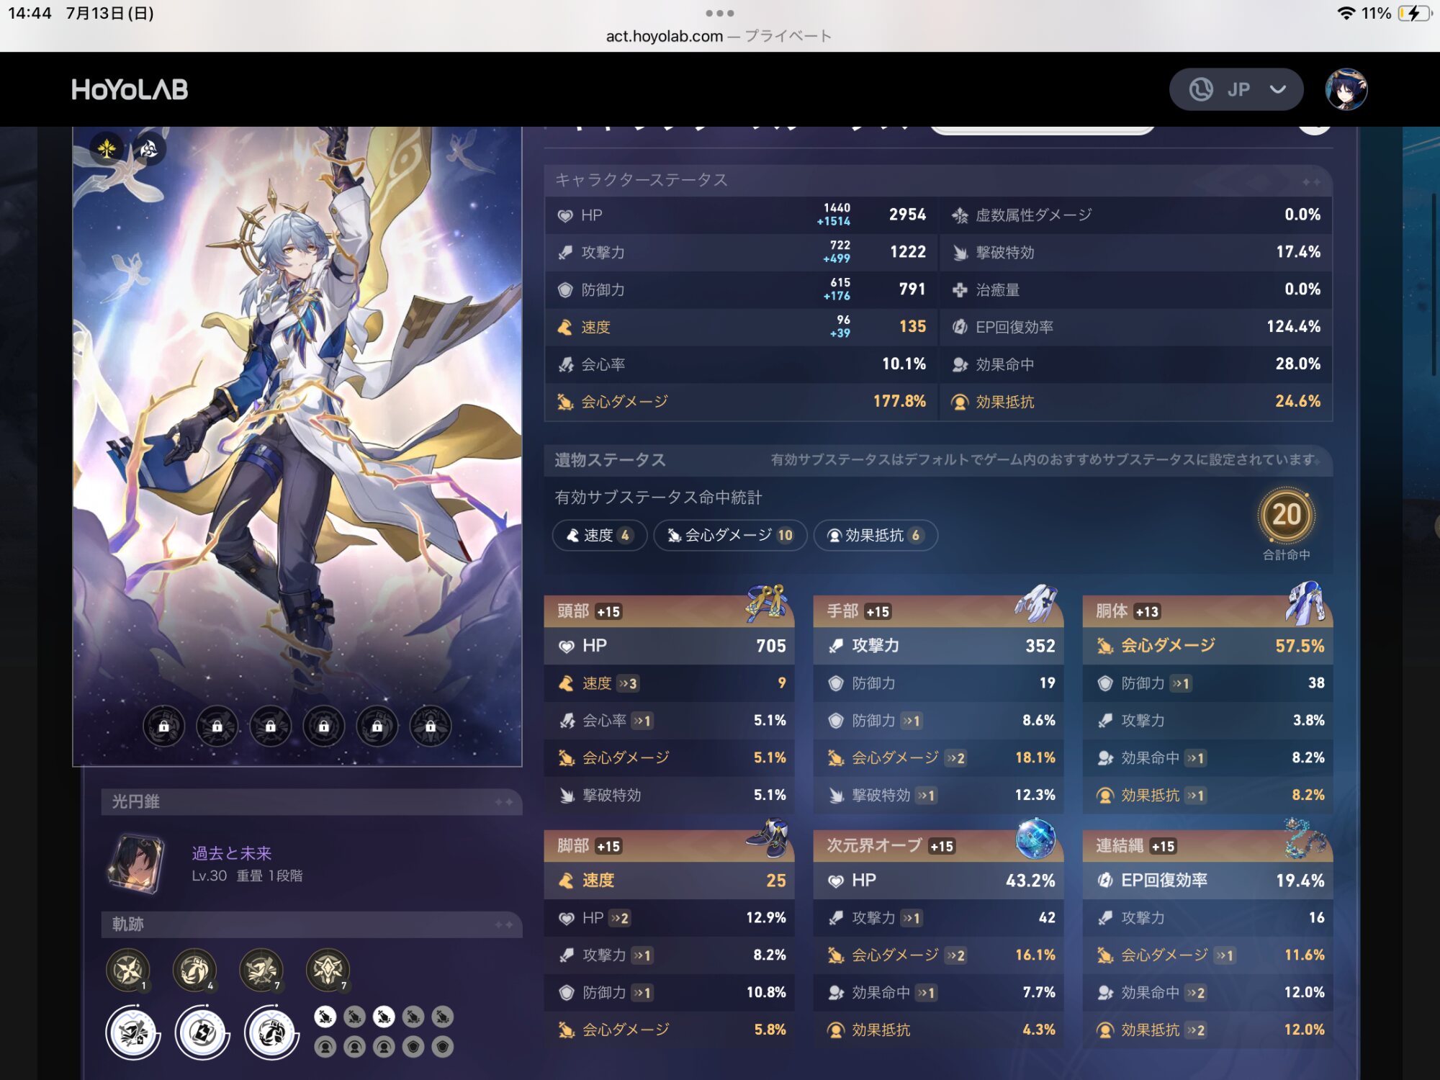Screen dimensions: 1440x1080
Task: Click the battery status icon
Action: (1413, 13)
